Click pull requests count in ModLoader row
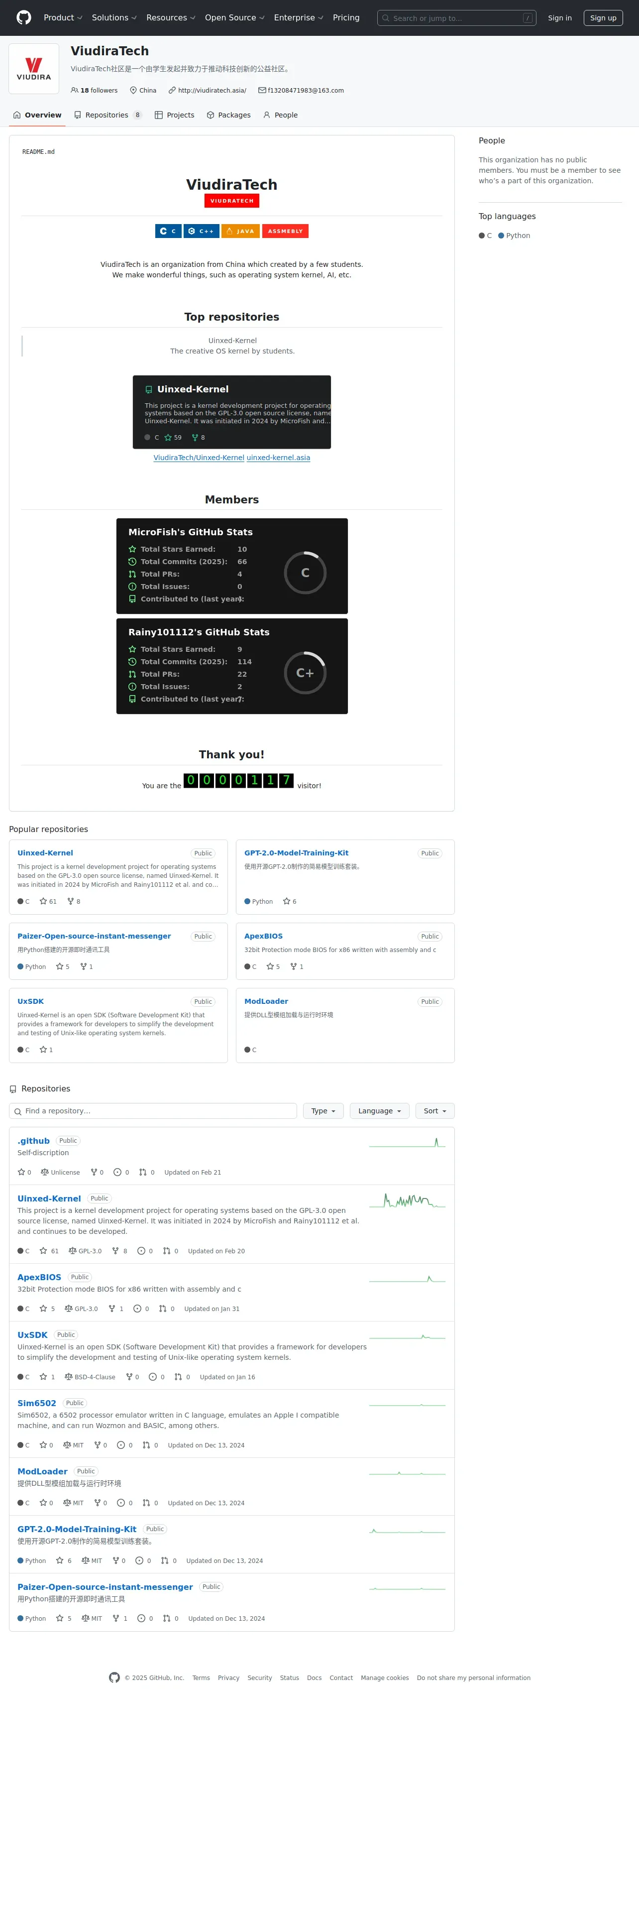Image resolution: width=639 pixels, height=1918 pixels. pyautogui.click(x=150, y=1503)
